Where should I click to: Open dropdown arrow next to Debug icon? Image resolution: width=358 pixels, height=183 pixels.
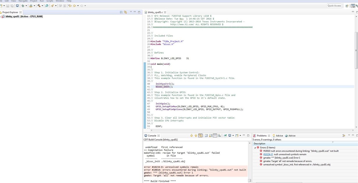click(26, 6)
